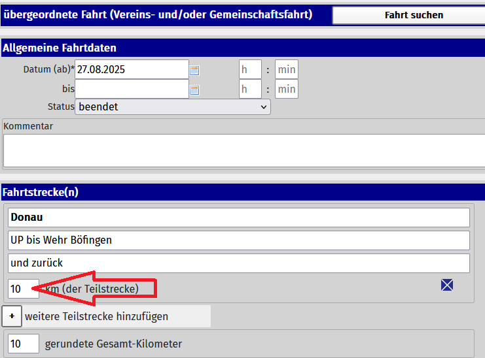This screenshot has width=485, height=358.
Task: Open the Status dropdown showing beendet
Action: click(173, 107)
